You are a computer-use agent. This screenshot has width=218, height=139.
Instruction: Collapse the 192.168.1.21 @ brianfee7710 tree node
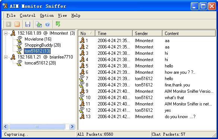[x=6, y=57]
